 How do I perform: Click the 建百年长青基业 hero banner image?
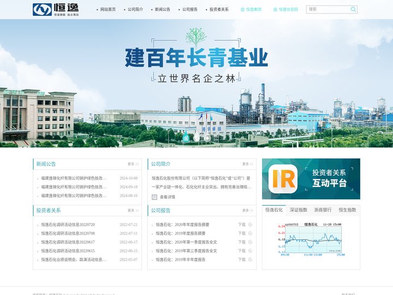(x=196, y=83)
